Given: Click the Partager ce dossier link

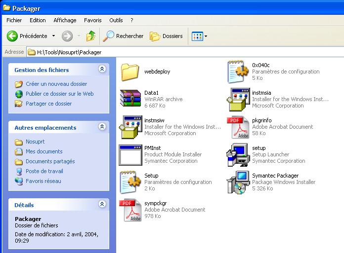Looking at the screenshot, I should tap(49, 104).
